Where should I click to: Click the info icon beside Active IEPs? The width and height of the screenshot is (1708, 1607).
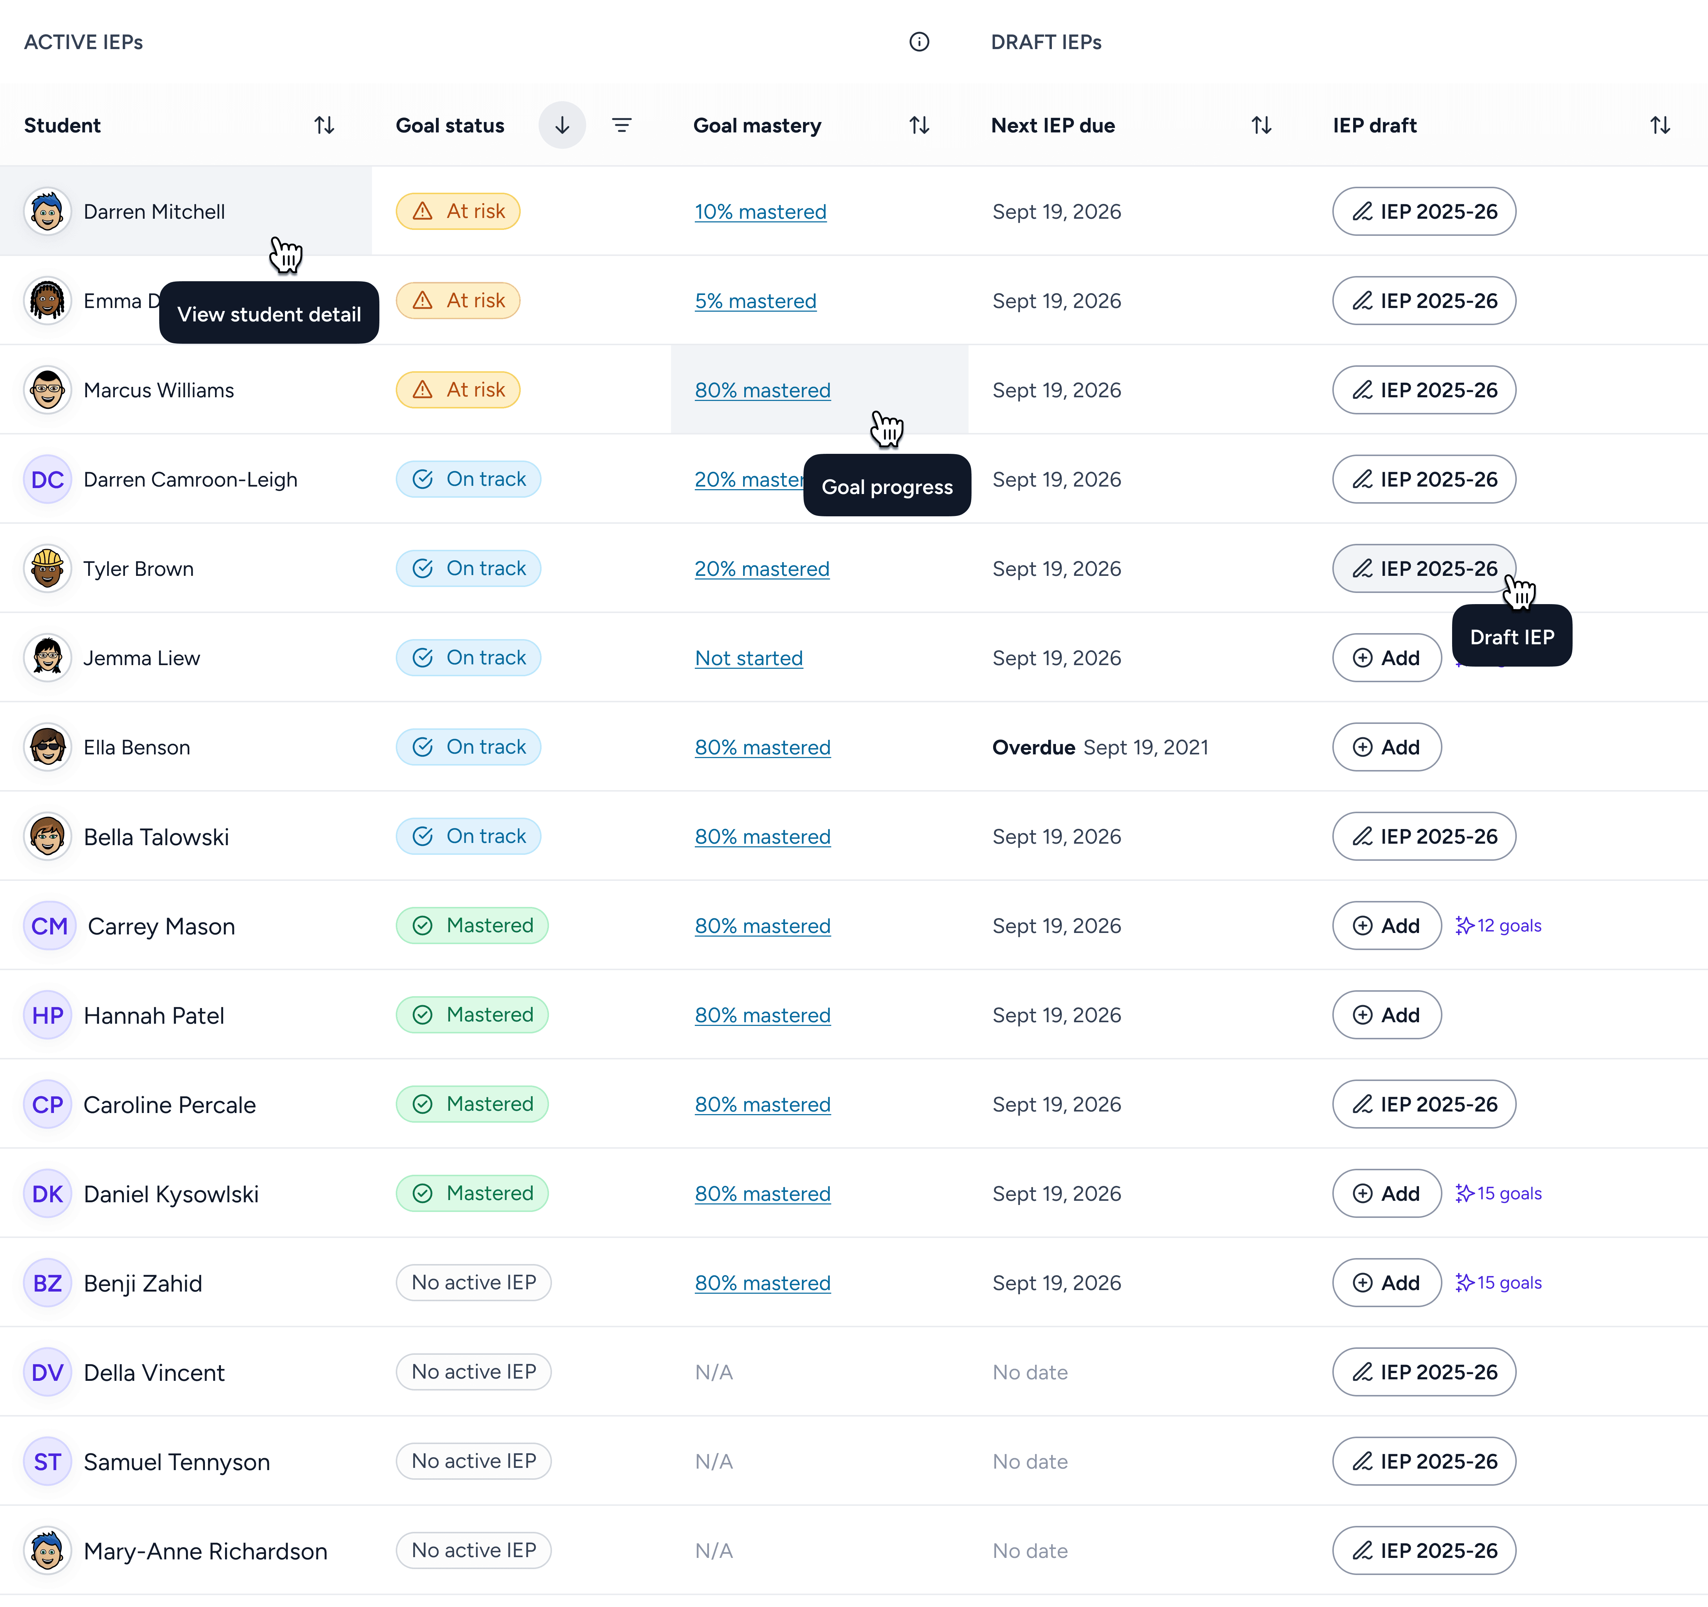click(x=918, y=42)
